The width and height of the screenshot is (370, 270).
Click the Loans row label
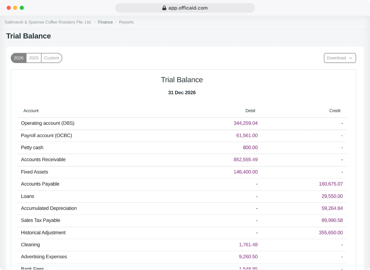pos(27,196)
